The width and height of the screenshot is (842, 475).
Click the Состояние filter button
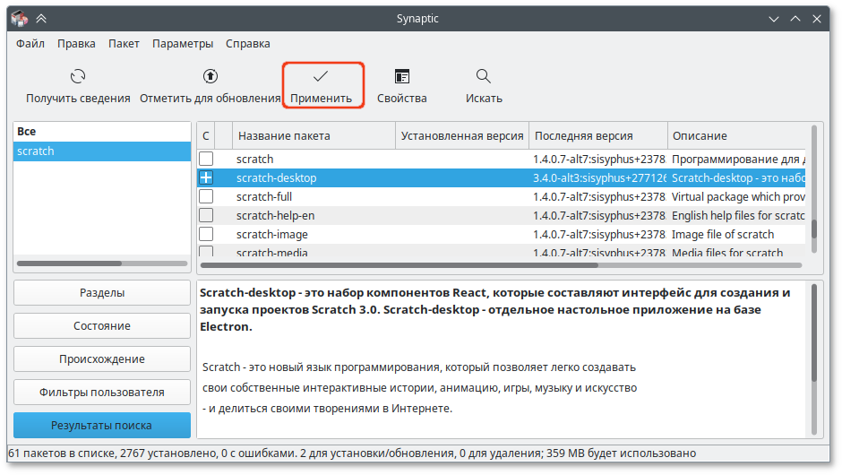tap(102, 326)
